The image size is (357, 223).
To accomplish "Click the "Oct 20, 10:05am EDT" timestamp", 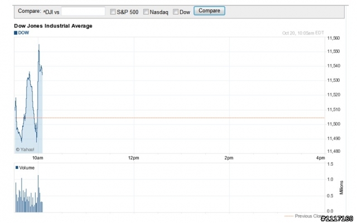I will click(x=303, y=33).
